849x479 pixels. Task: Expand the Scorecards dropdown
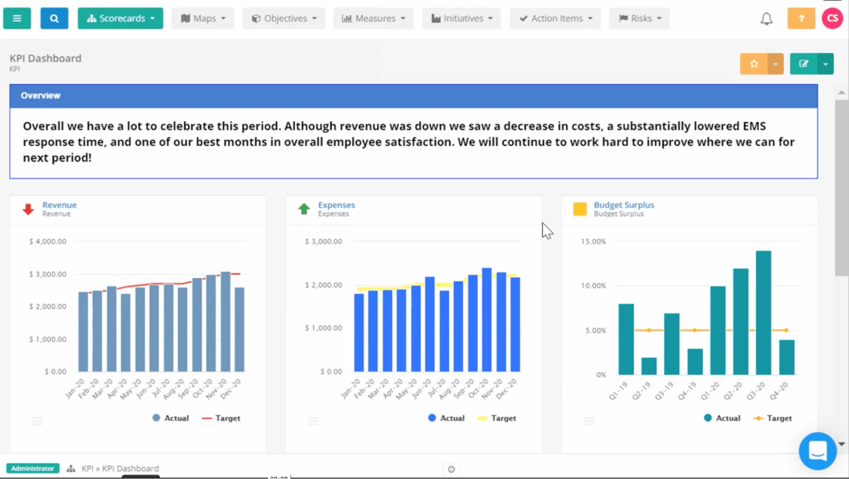click(x=120, y=18)
